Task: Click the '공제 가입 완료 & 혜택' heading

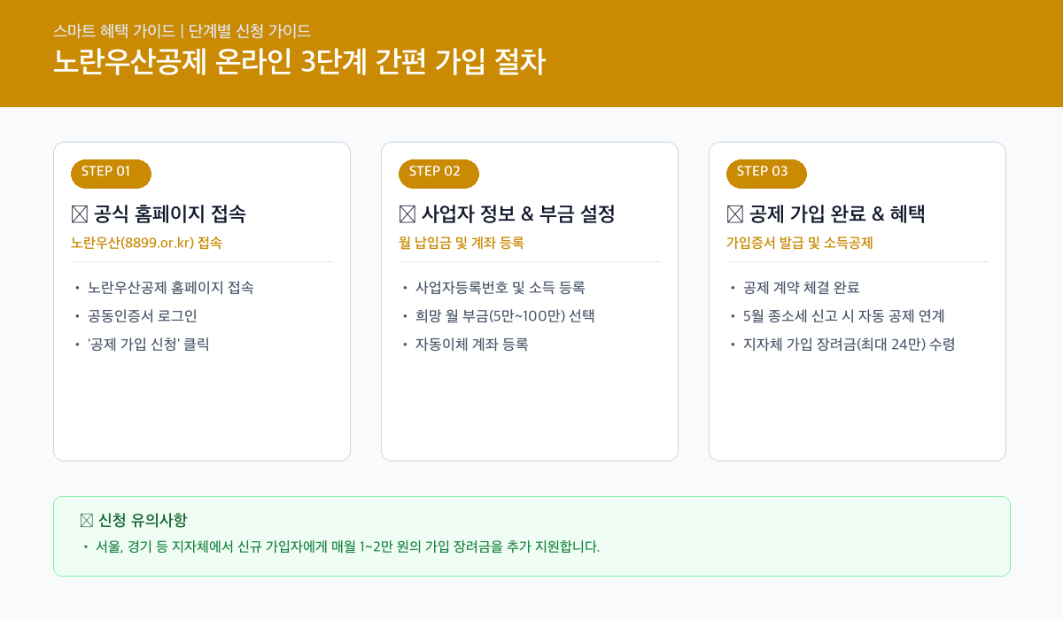Action: pos(837,214)
